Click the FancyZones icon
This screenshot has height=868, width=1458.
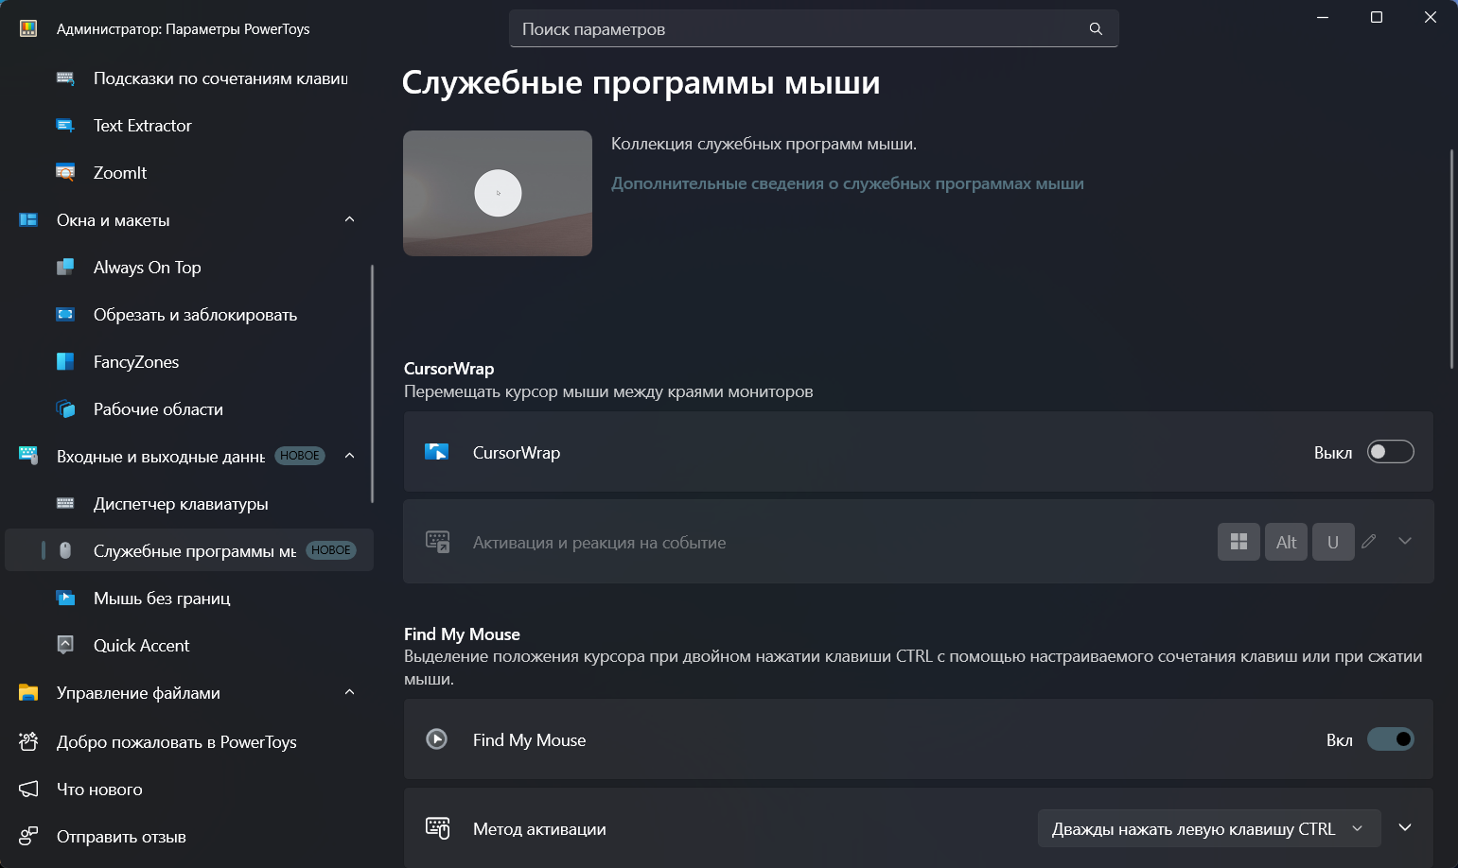65,362
